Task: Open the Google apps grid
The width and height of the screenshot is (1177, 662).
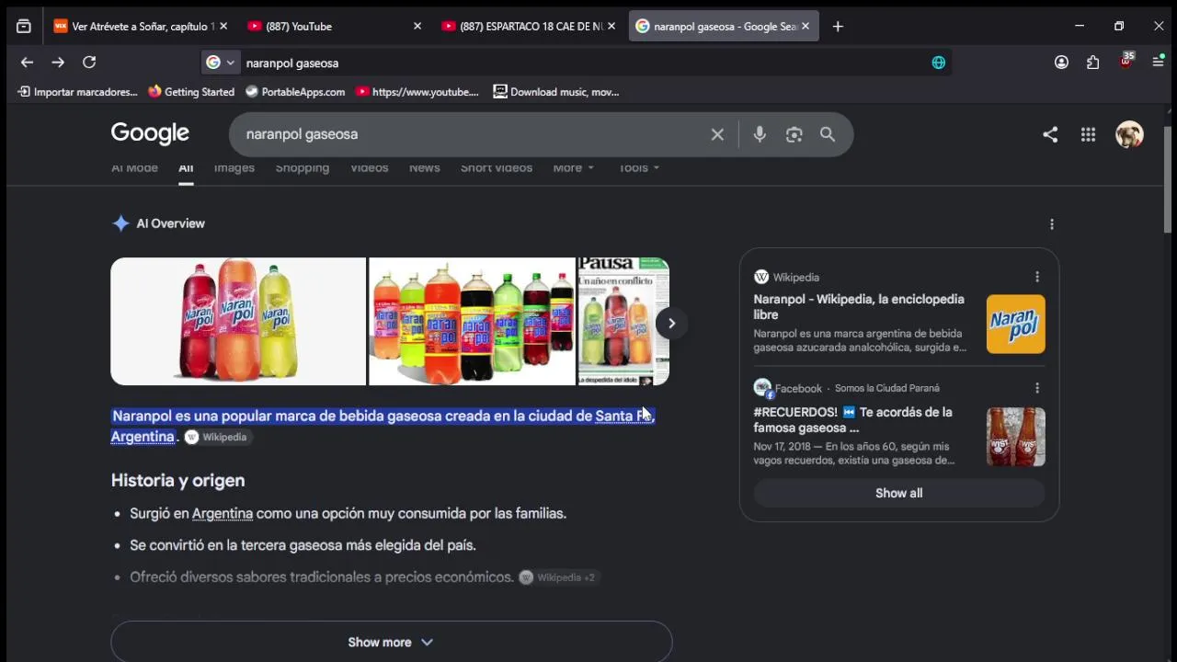Action: pos(1089,134)
